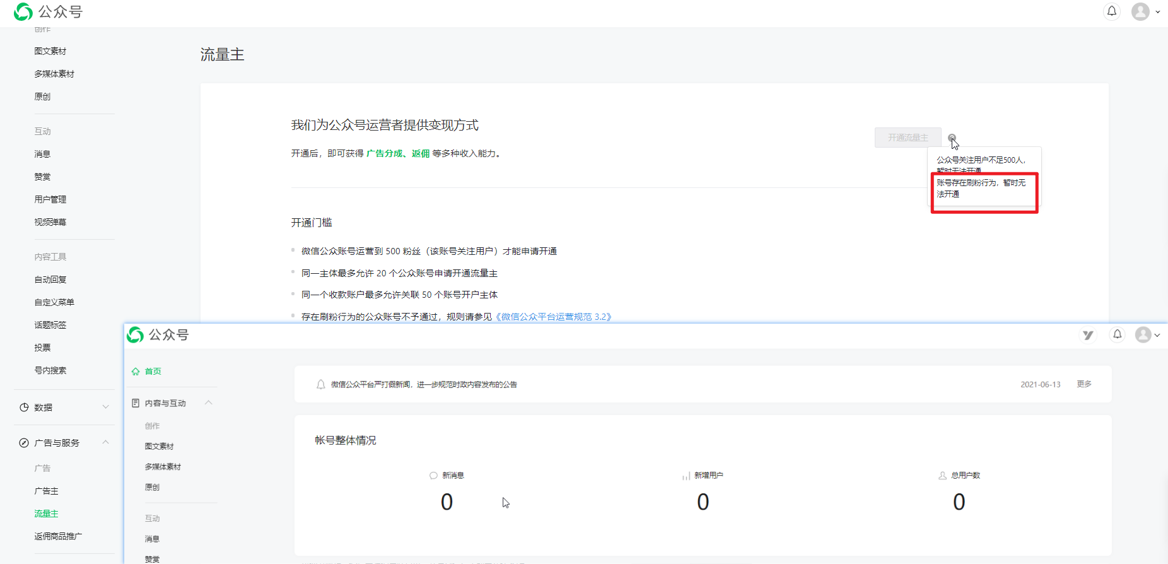Click the 0 value under 新增用户
The image size is (1168, 564).
coord(703,502)
